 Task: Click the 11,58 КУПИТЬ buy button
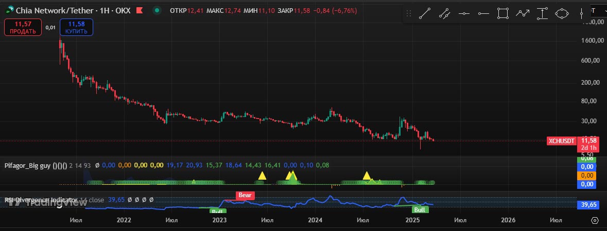(76, 27)
